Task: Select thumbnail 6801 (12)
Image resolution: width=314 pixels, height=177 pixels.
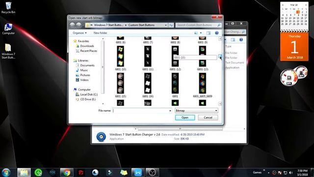Action: pos(175,59)
